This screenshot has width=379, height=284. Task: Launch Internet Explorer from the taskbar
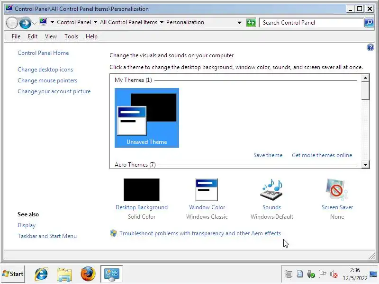tap(41, 274)
